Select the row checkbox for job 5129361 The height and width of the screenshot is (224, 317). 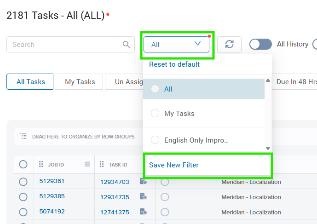23,182
